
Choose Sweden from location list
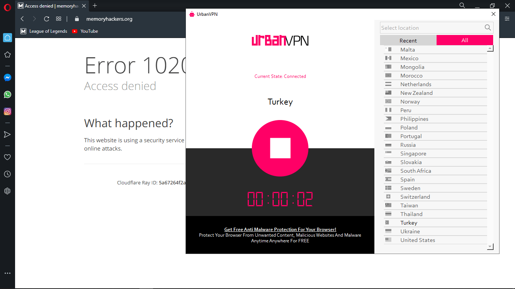435,188
